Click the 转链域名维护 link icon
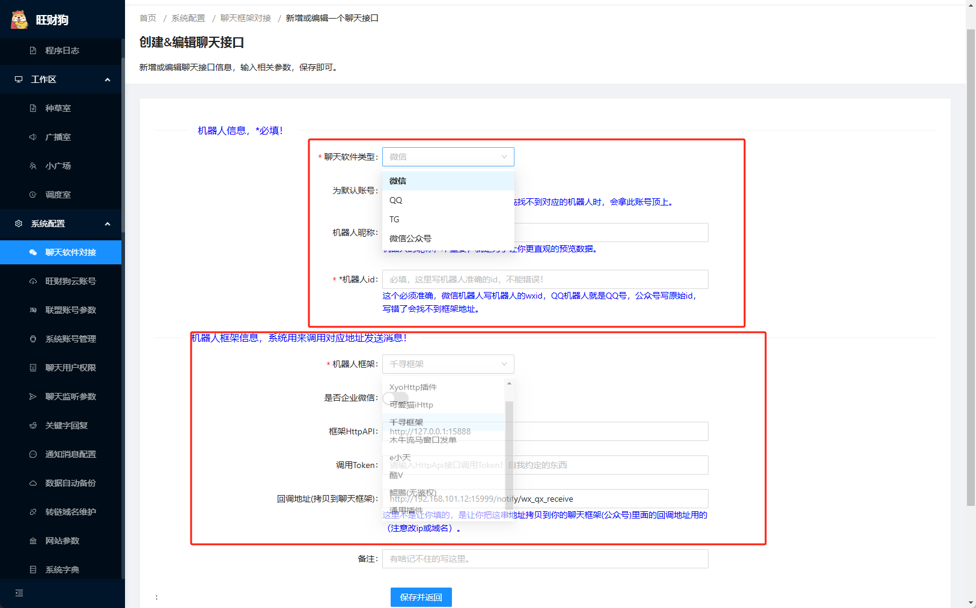The image size is (976, 608). [x=33, y=512]
